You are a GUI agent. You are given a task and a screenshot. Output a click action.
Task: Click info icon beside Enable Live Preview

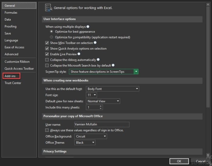click(x=79, y=54)
